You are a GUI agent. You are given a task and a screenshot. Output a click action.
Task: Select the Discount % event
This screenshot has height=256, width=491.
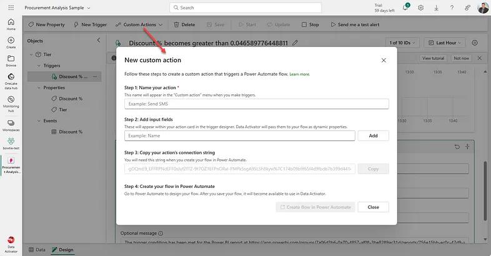point(67,132)
